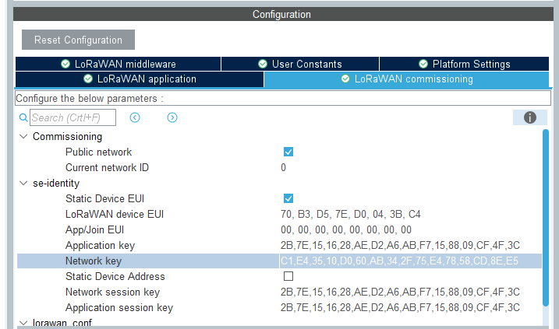Select the Static Device Address label
This screenshot has height=329, width=559.
115,276
